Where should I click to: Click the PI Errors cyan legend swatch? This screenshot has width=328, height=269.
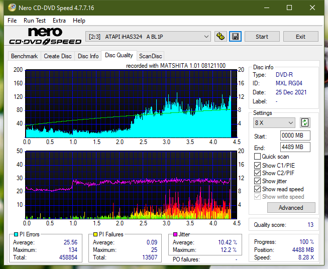click(16, 234)
